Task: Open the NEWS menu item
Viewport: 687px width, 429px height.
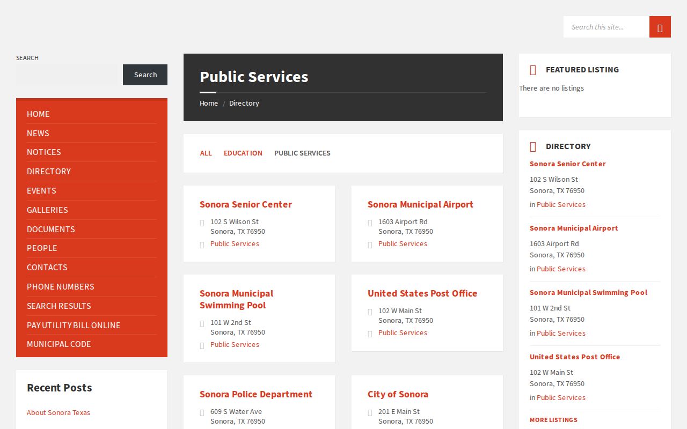Action: [x=92, y=134]
